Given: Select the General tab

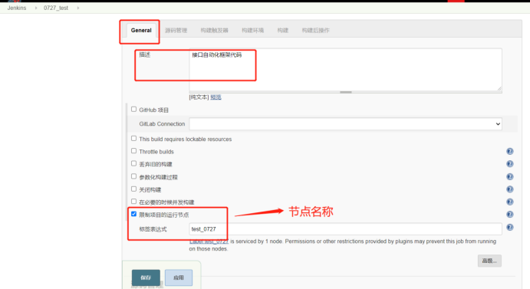Looking at the screenshot, I should (x=141, y=31).
